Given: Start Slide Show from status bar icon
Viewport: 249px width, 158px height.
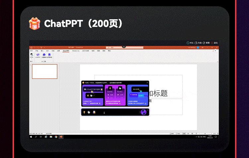Looking at the screenshot, I should click(x=196, y=133).
